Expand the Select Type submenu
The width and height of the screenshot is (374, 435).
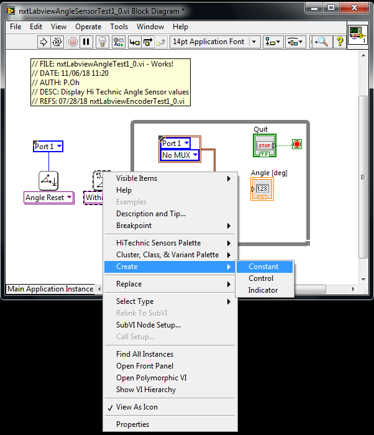[x=170, y=301]
